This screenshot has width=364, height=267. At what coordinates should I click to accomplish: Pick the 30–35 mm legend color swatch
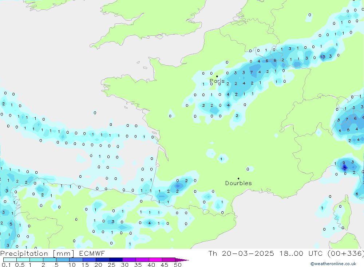click(129, 260)
